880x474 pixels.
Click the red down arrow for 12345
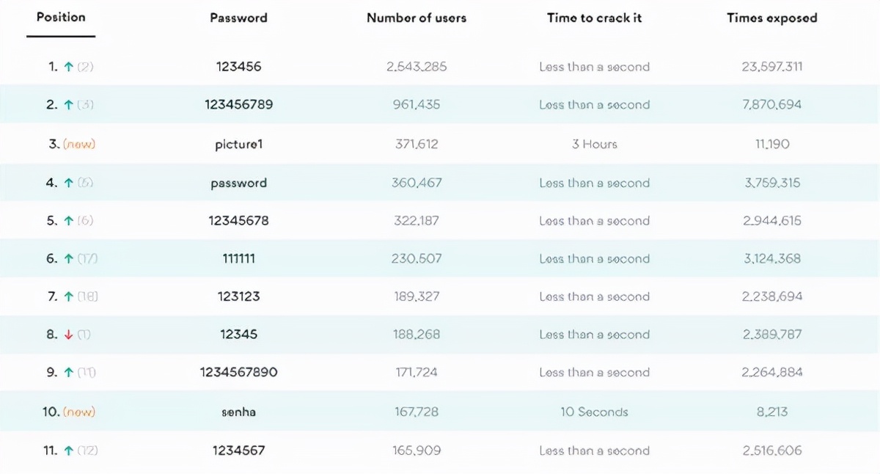coord(68,335)
